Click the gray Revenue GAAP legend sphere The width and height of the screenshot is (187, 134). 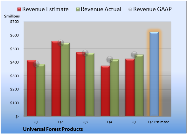(x=130, y=10)
